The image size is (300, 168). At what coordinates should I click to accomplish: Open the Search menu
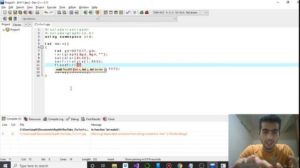coord(20,7)
